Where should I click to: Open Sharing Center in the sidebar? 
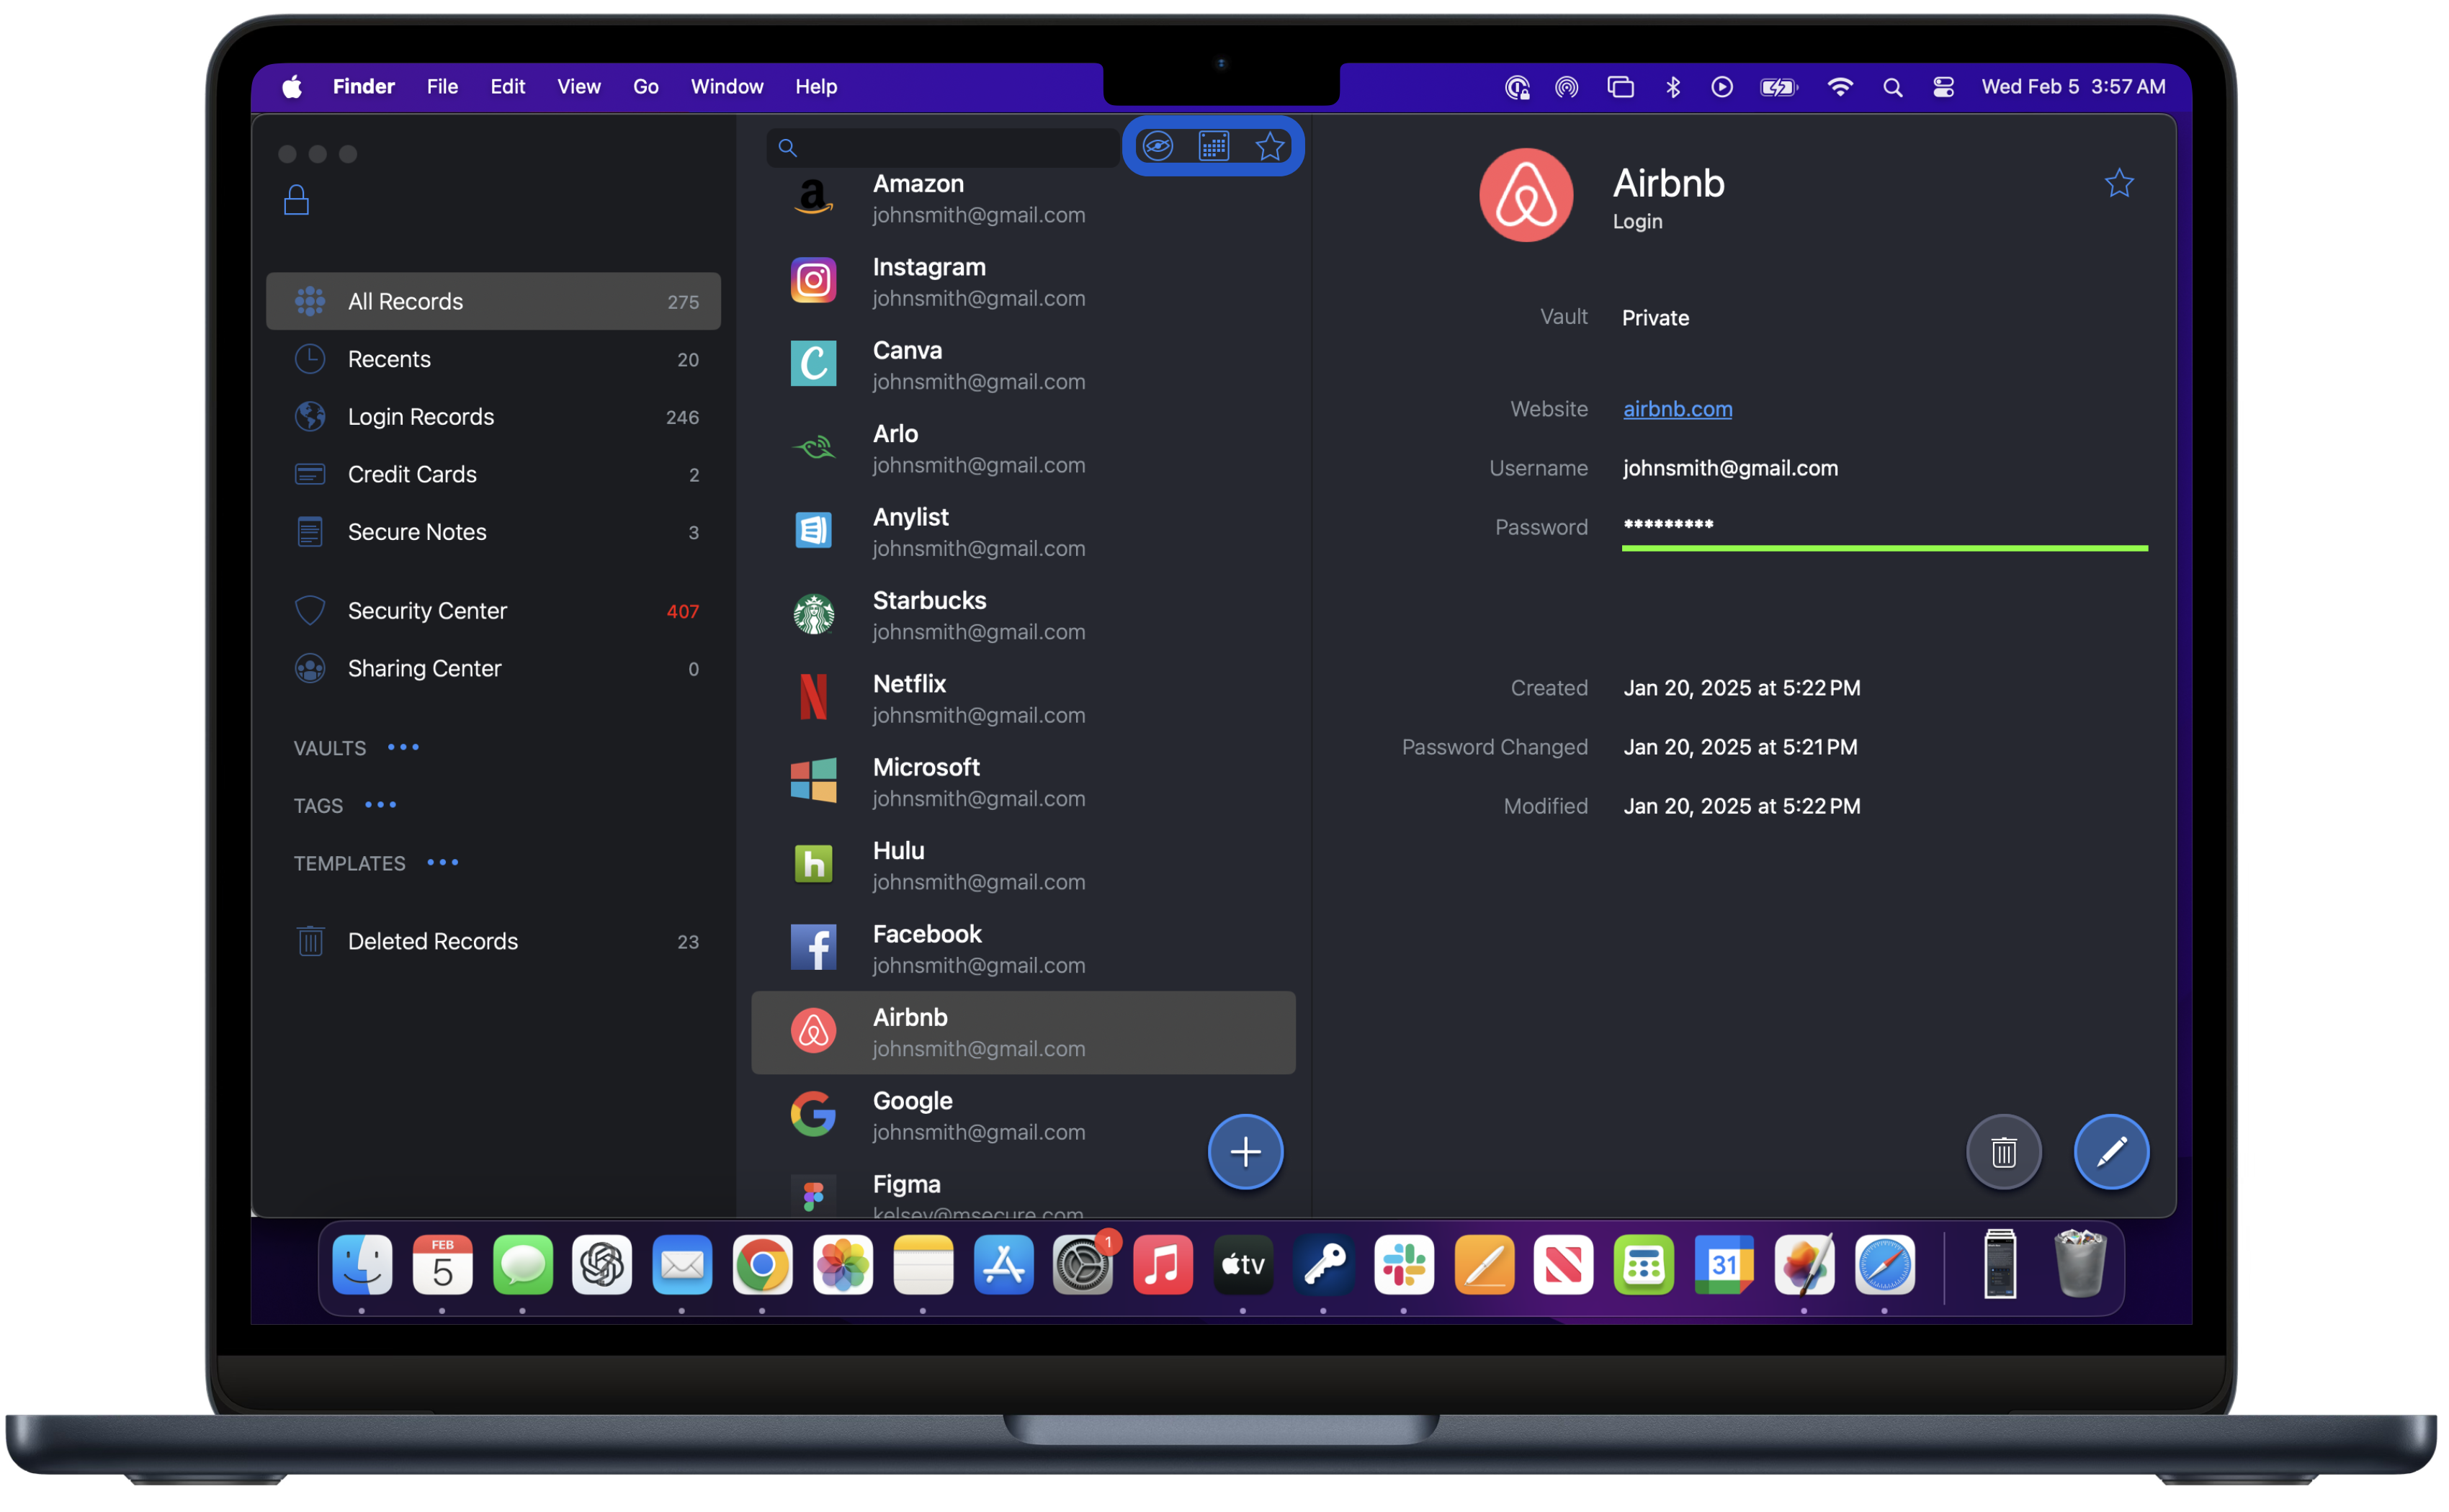click(x=424, y=668)
